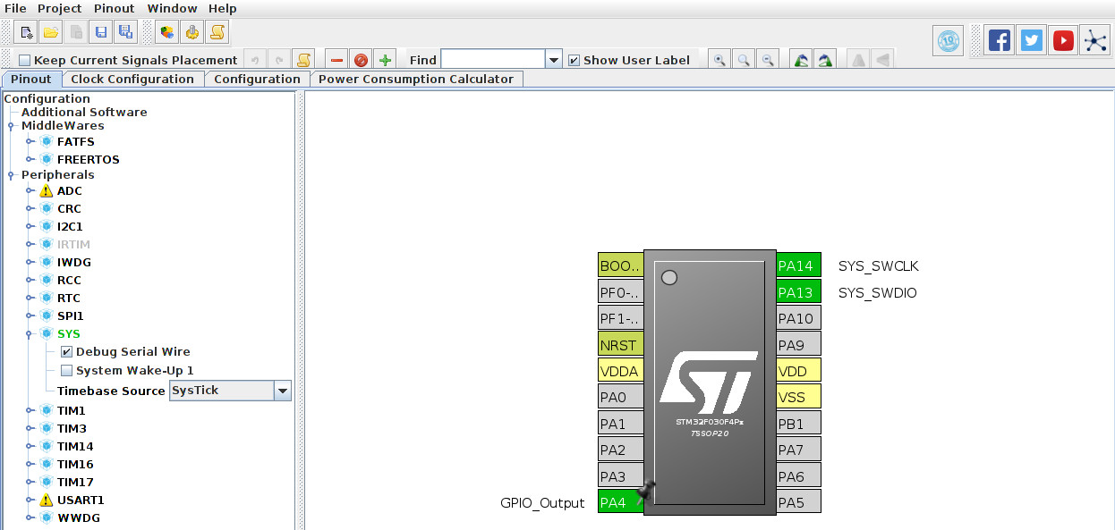Expand the USART1 peripheral node

click(x=30, y=501)
